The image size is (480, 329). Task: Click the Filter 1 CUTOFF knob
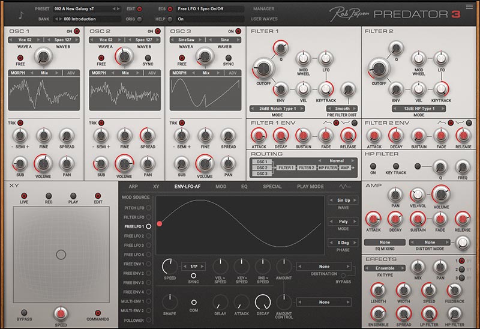tap(263, 68)
